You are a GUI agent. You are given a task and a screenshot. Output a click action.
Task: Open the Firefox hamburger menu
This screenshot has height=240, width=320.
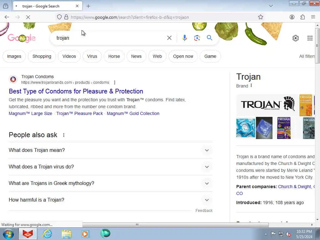[x=313, y=17]
